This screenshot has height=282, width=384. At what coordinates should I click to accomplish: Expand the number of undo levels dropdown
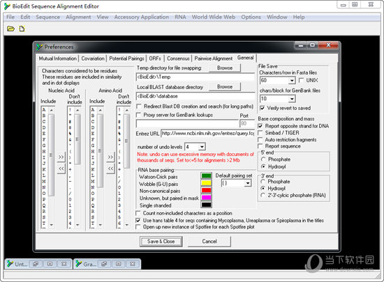pos(202,147)
